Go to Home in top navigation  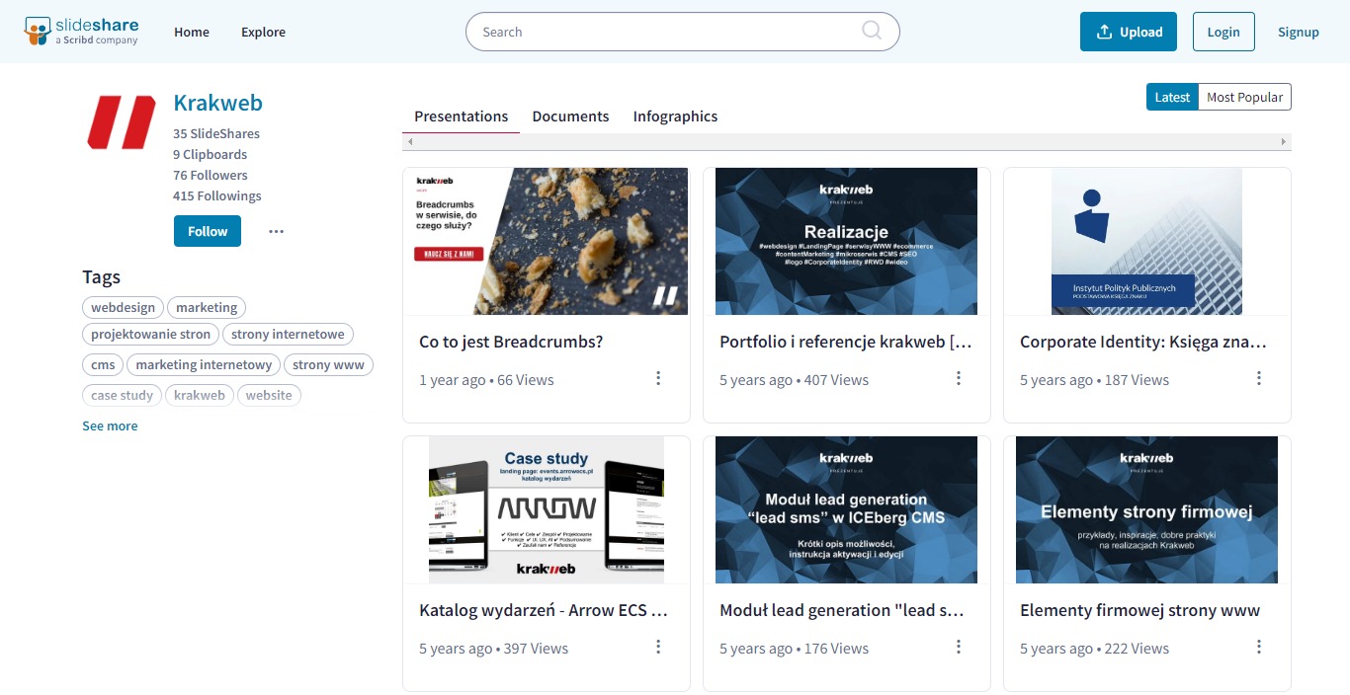[x=192, y=32]
